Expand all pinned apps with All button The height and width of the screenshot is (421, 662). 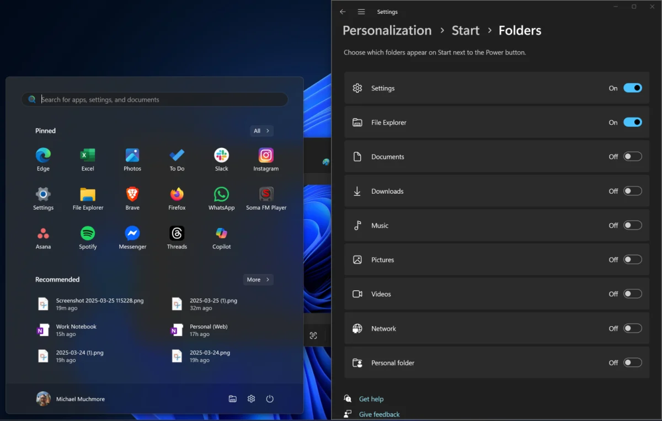pyautogui.click(x=261, y=131)
